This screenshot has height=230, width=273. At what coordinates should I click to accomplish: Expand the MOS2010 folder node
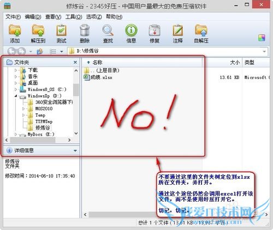pyautogui.click(x=23, y=108)
